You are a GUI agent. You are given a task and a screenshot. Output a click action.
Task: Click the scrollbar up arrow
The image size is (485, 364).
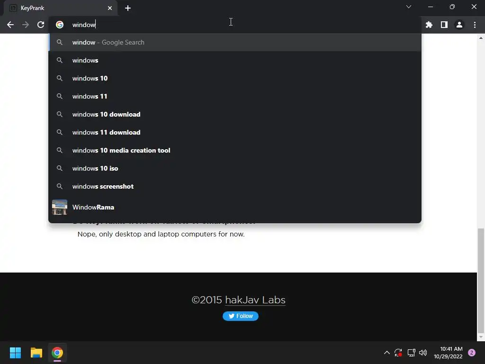[x=481, y=38]
